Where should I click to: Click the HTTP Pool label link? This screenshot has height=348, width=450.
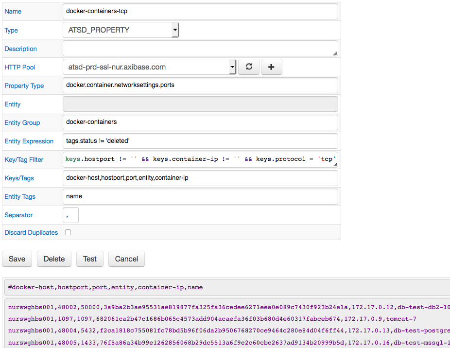(20, 67)
